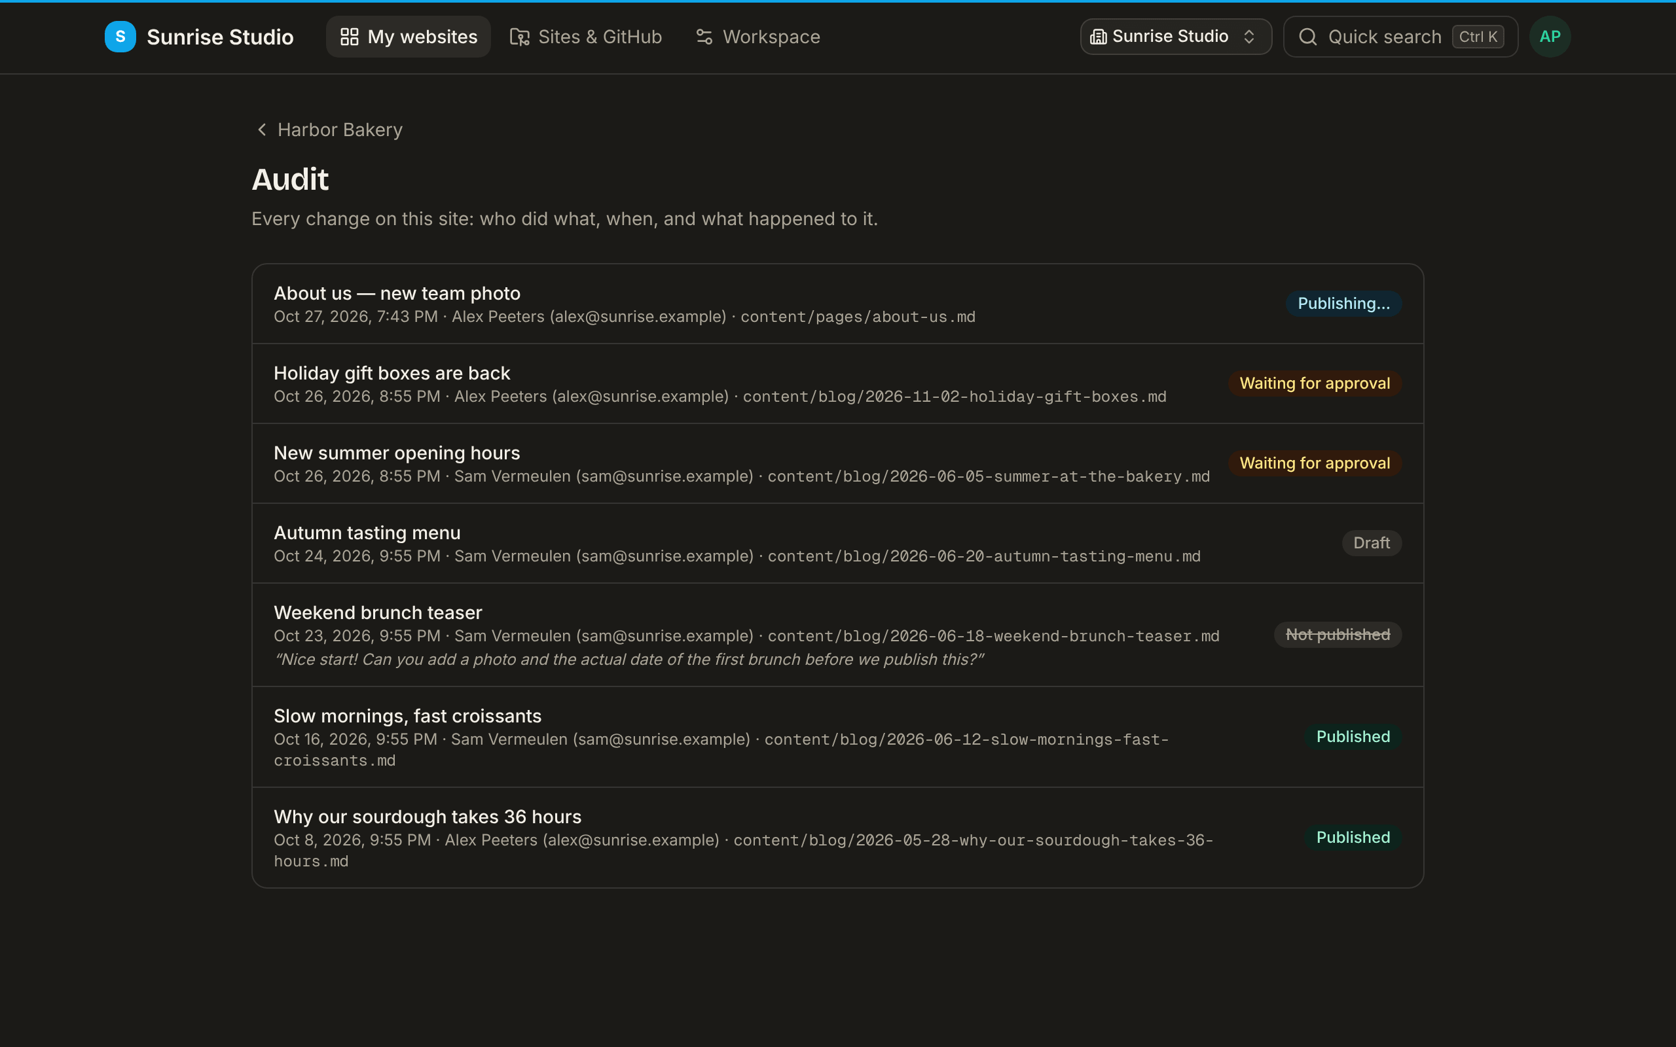
Task: Click Waiting for approval badge on New summer opening hours
Action: 1315,463
